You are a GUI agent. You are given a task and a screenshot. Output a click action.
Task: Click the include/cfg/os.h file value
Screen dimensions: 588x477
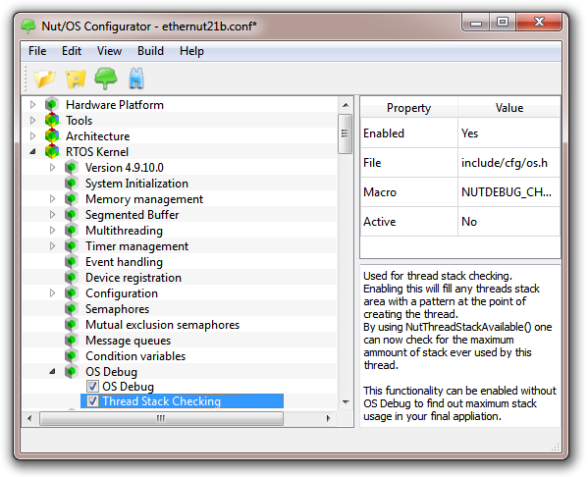click(508, 163)
